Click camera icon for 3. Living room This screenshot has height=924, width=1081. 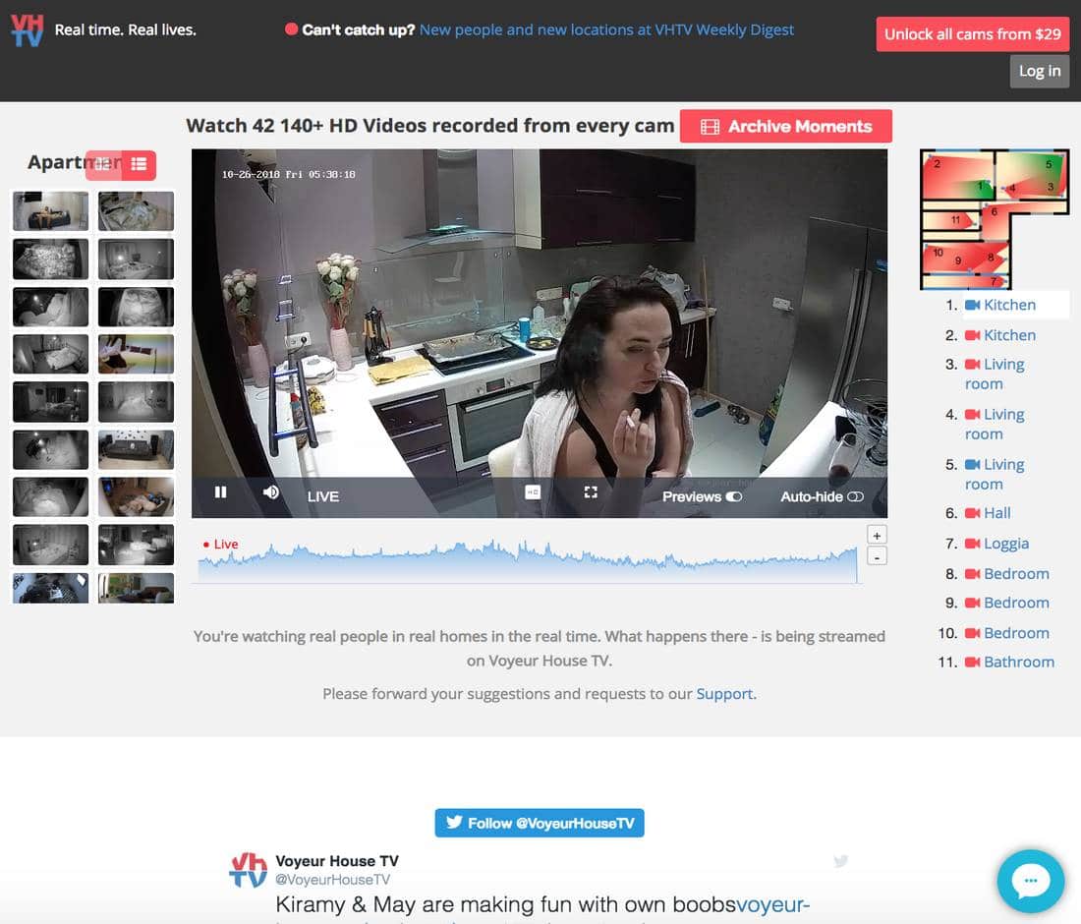point(972,364)
